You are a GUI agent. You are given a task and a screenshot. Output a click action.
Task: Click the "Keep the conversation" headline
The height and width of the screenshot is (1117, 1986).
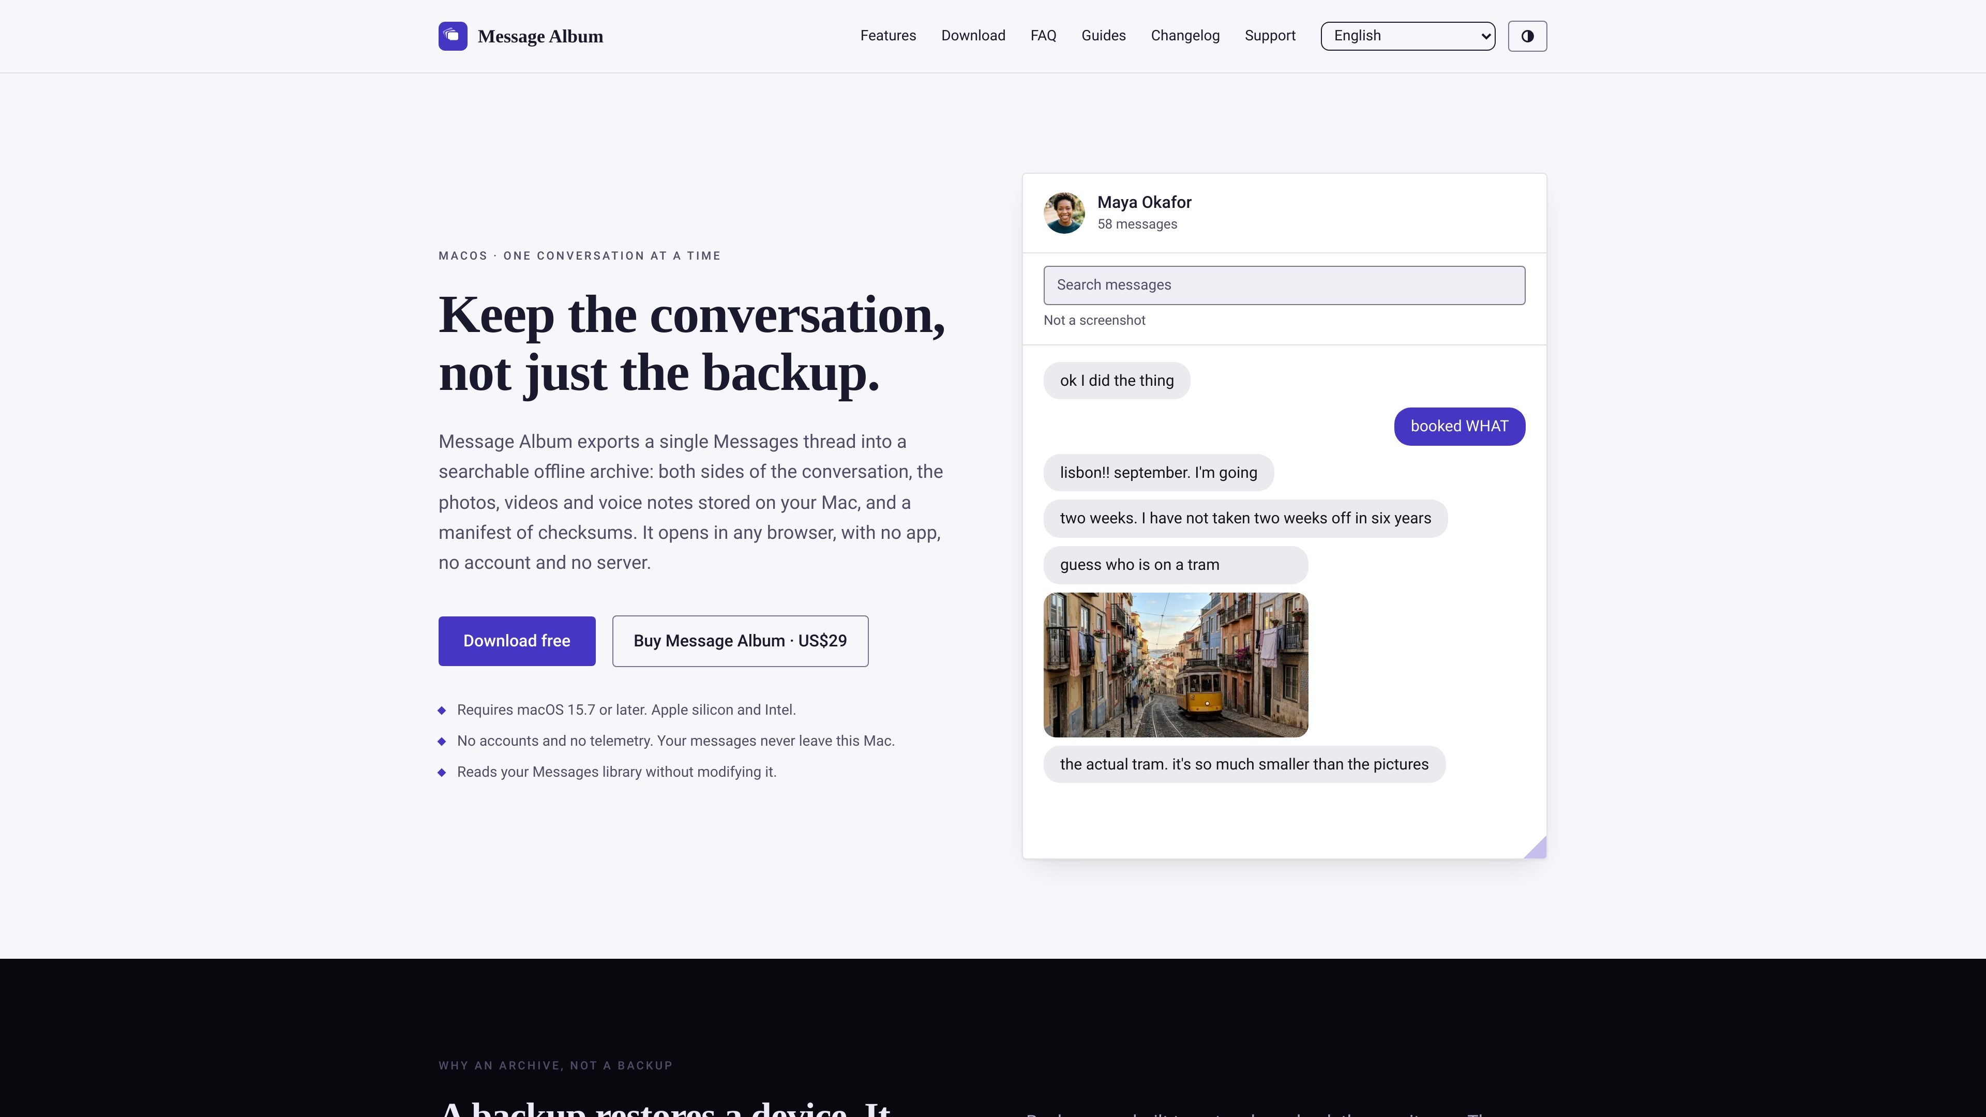[x=691, y=344]
